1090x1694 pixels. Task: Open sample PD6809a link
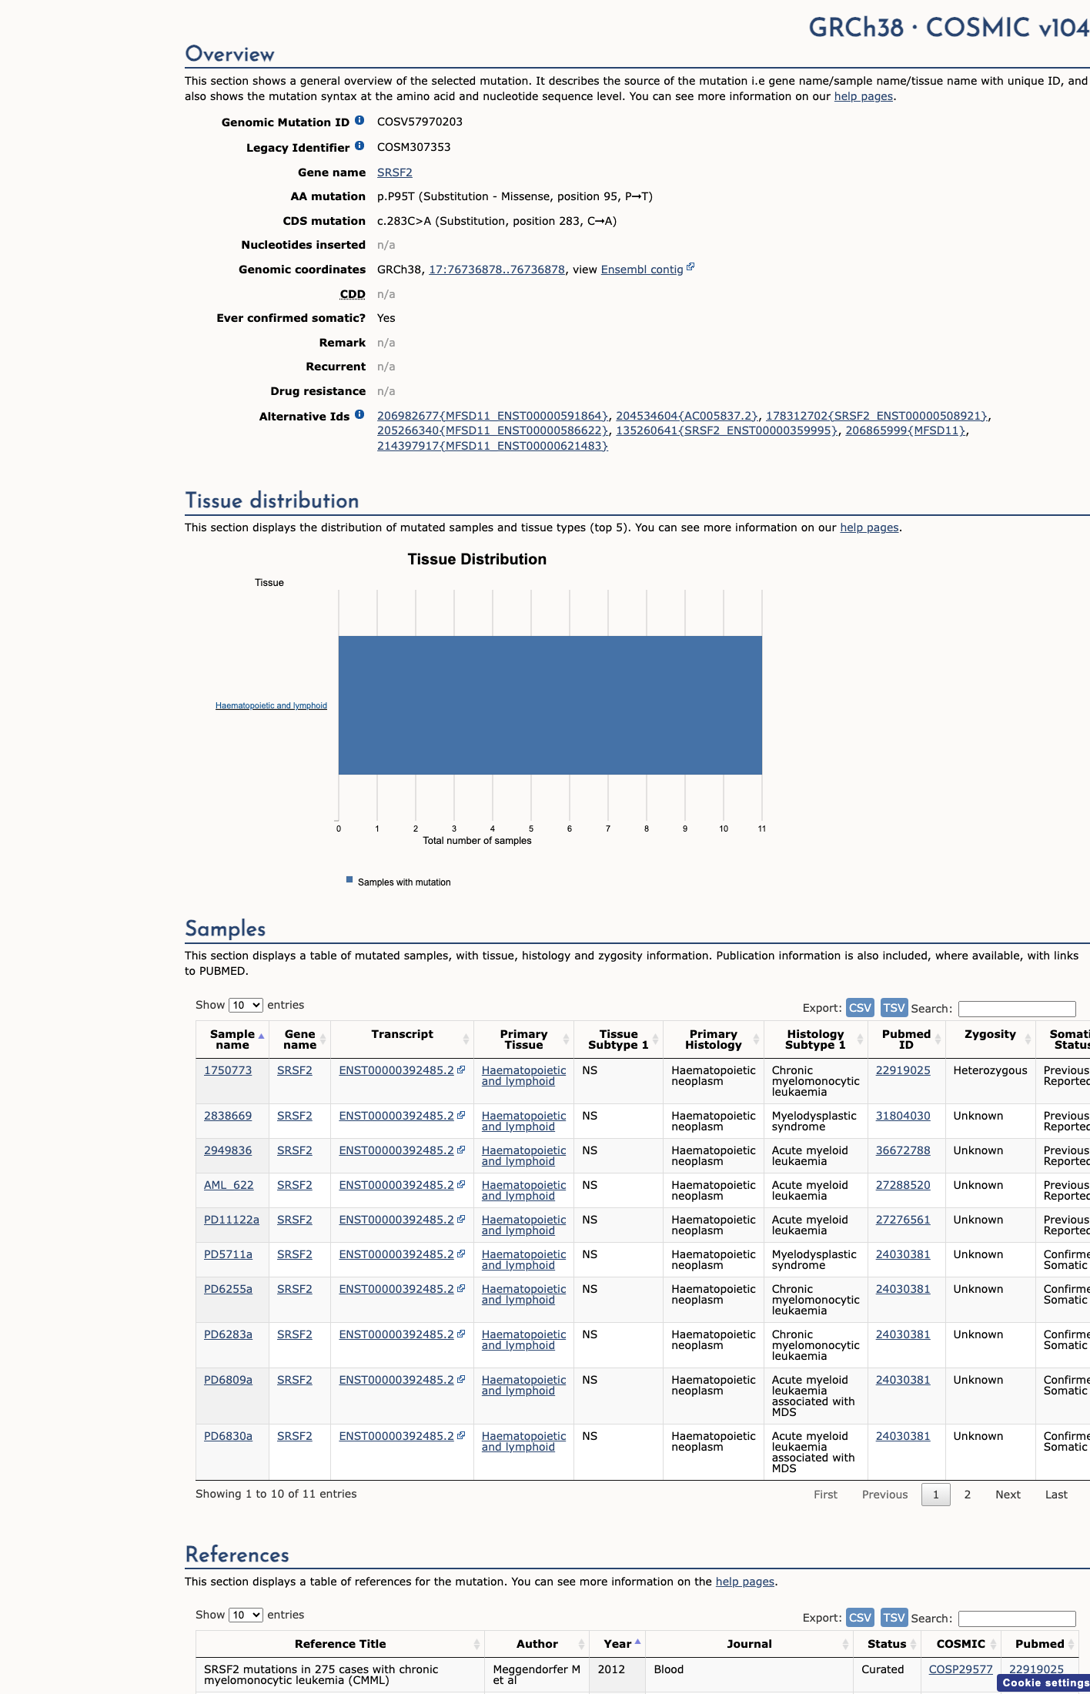click(228, 1380)
